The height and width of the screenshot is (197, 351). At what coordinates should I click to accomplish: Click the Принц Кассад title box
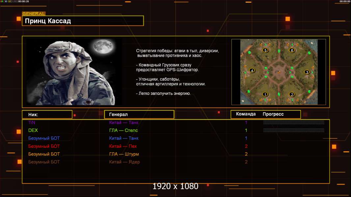point(83,21)
